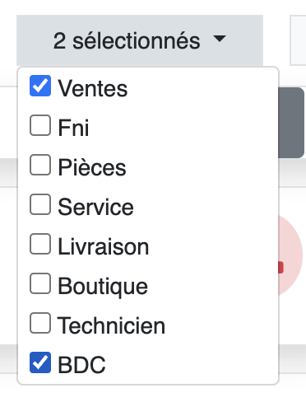Click the 'Livraison' list entry text
Viewport: 306px width, 402px height.
[x=104, y=246]
